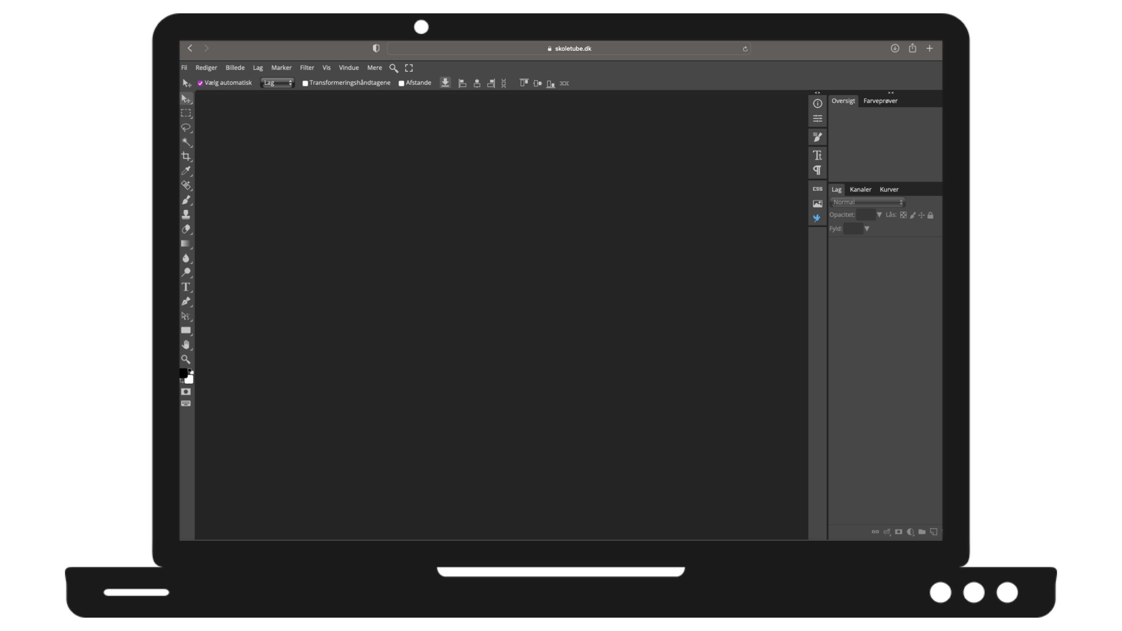Open the Info panel icon
This screenshot has width=1122, height=631.
coord(818,103)
